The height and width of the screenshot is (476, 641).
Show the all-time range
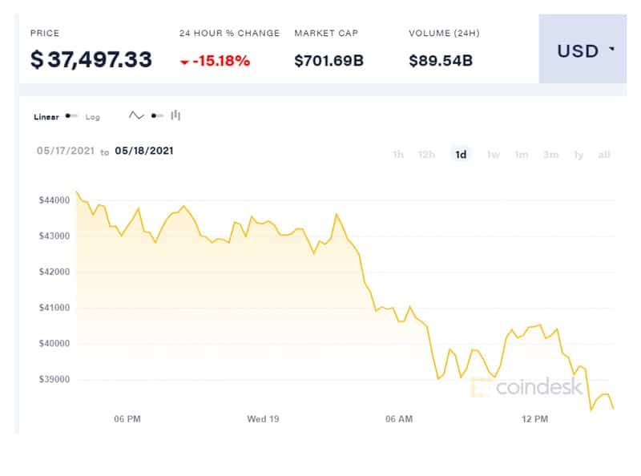604,155
